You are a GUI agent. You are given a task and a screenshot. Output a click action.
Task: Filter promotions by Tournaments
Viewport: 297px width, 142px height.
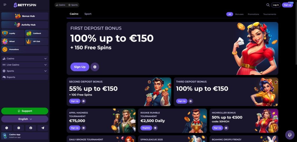click(x=269, y=14)
